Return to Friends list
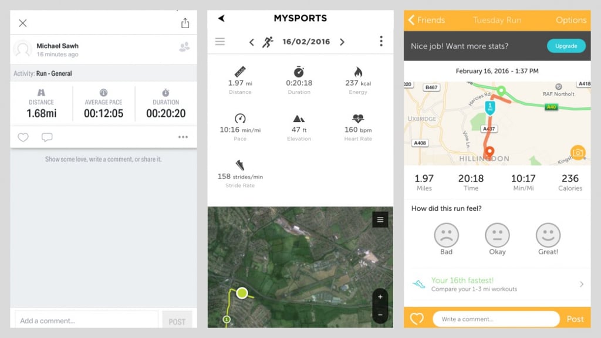Screen dimensions: 601x338 427,20
